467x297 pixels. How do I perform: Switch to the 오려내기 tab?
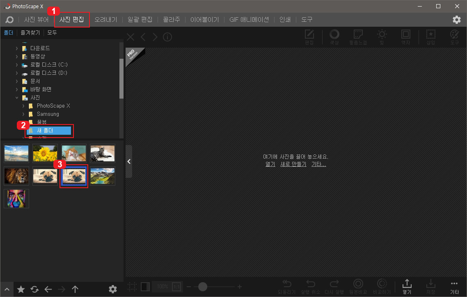[x=106, y=20]
